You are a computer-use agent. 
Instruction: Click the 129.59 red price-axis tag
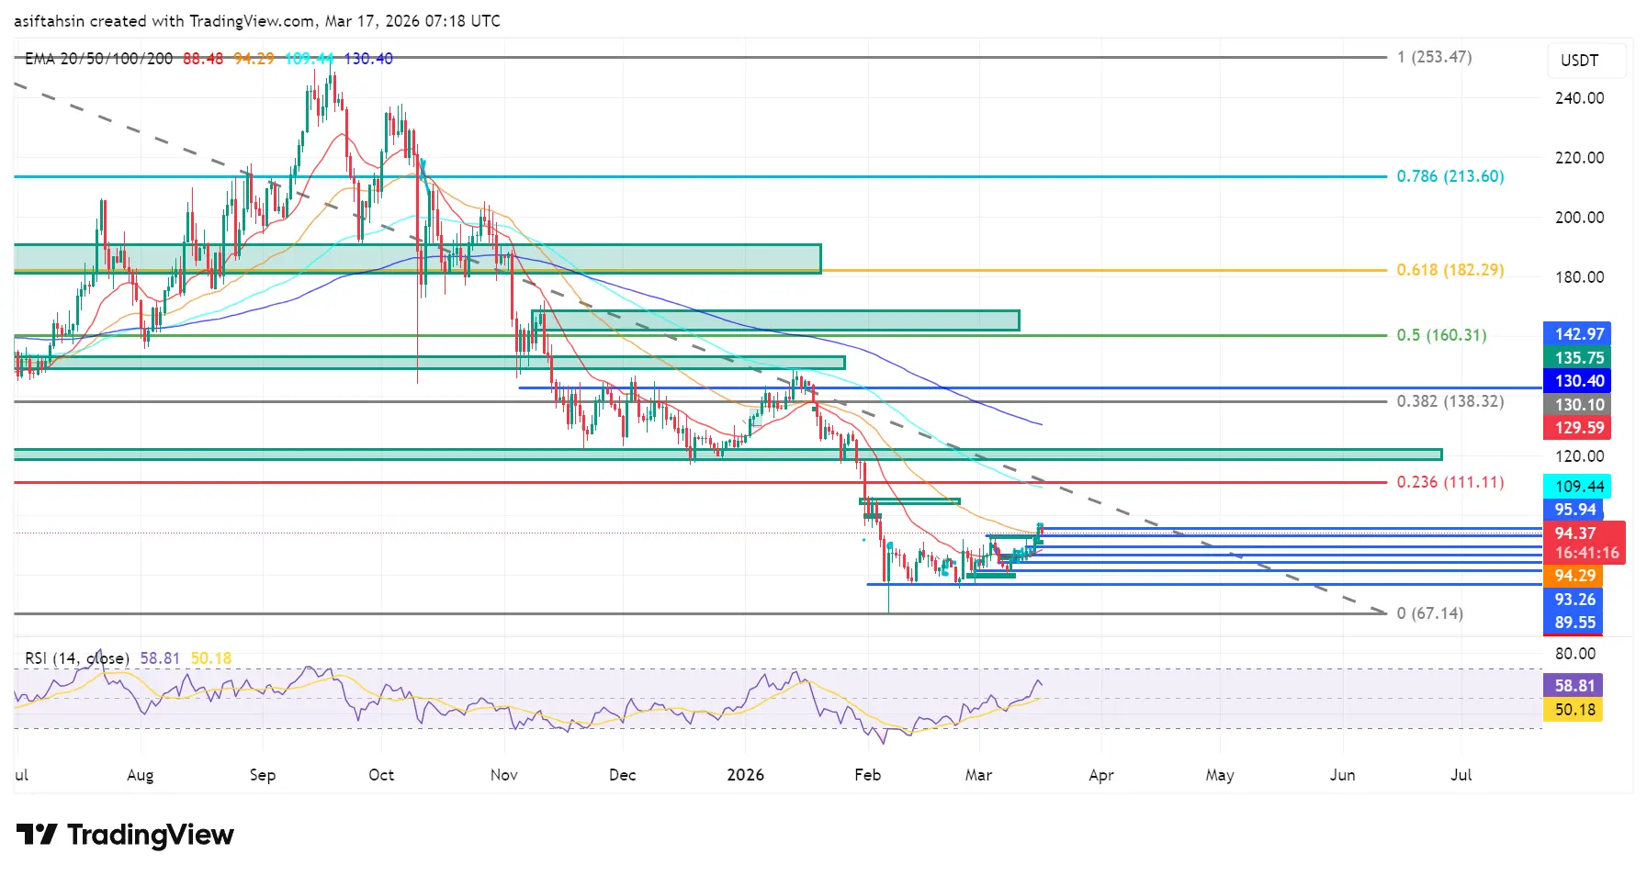1577,428
